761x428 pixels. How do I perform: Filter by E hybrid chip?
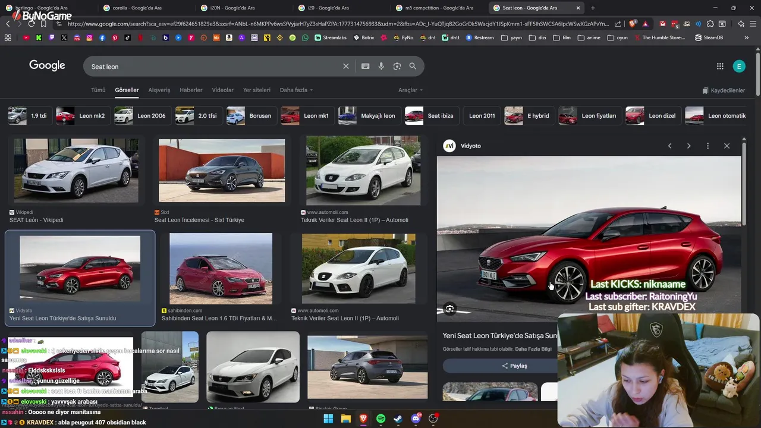coord(529,116)
